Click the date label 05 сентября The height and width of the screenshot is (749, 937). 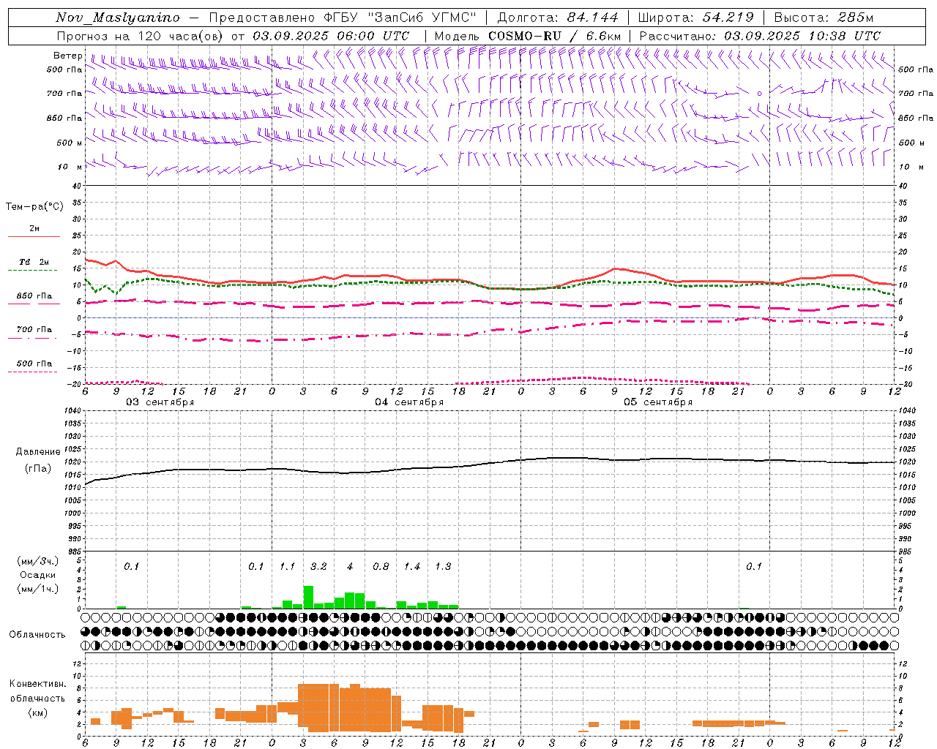pos(658,402)
